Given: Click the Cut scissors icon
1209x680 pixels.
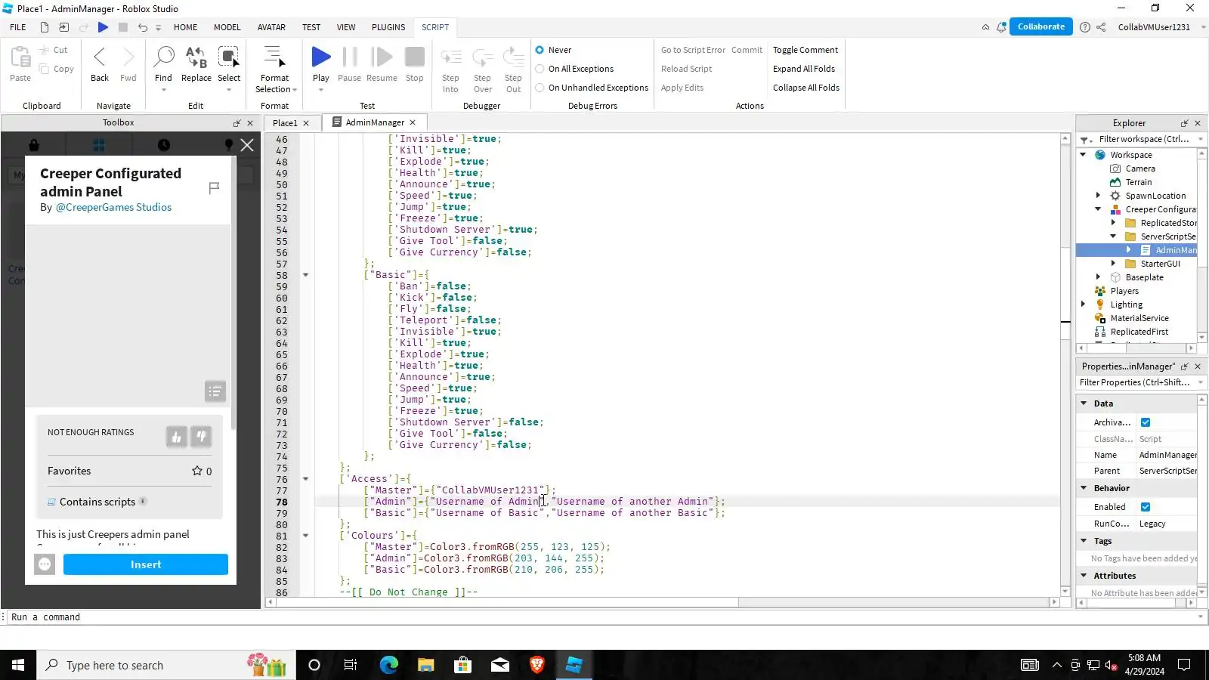Looking at the screenshot, I should 44,50.
